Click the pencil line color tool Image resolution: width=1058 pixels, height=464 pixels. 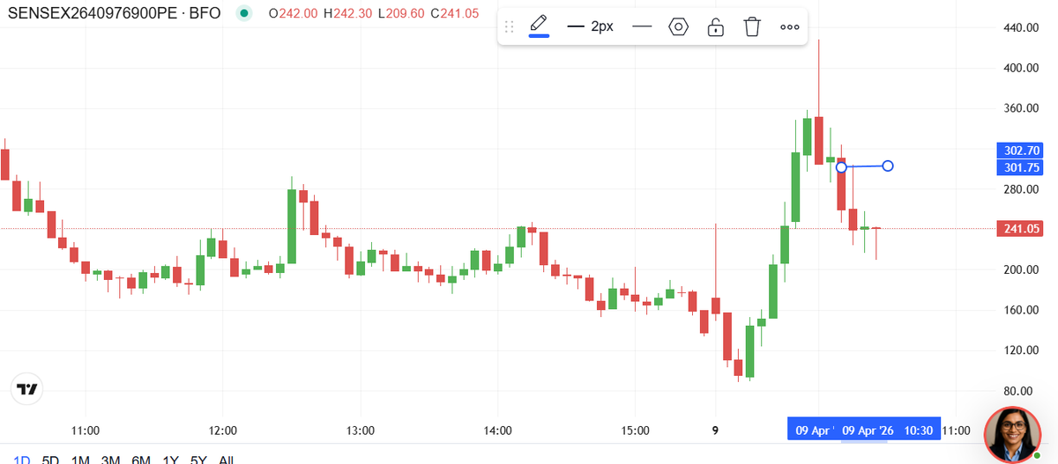coord(539,26)
